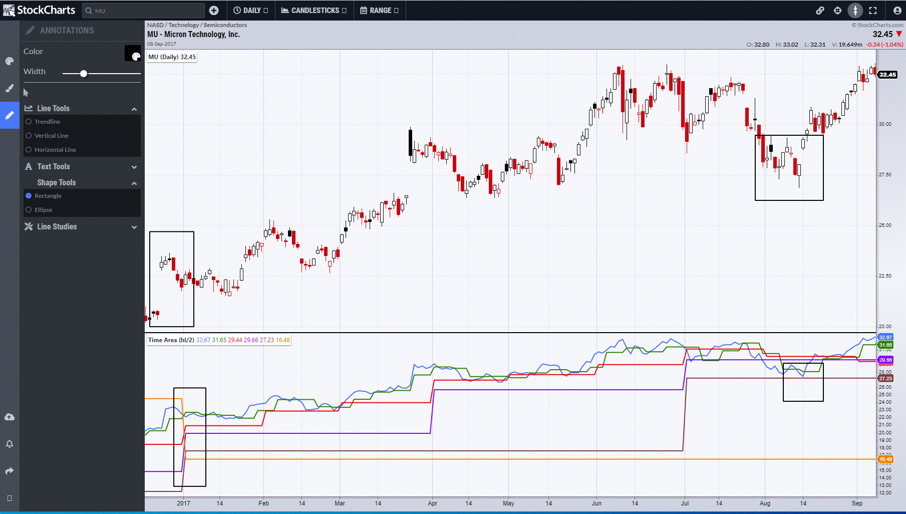
Task: Click the Jul label on time axis
Action: click(685, 503)
